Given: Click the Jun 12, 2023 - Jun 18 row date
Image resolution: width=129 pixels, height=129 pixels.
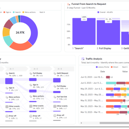Looking at the screenshot, I should tap(92, 77).
